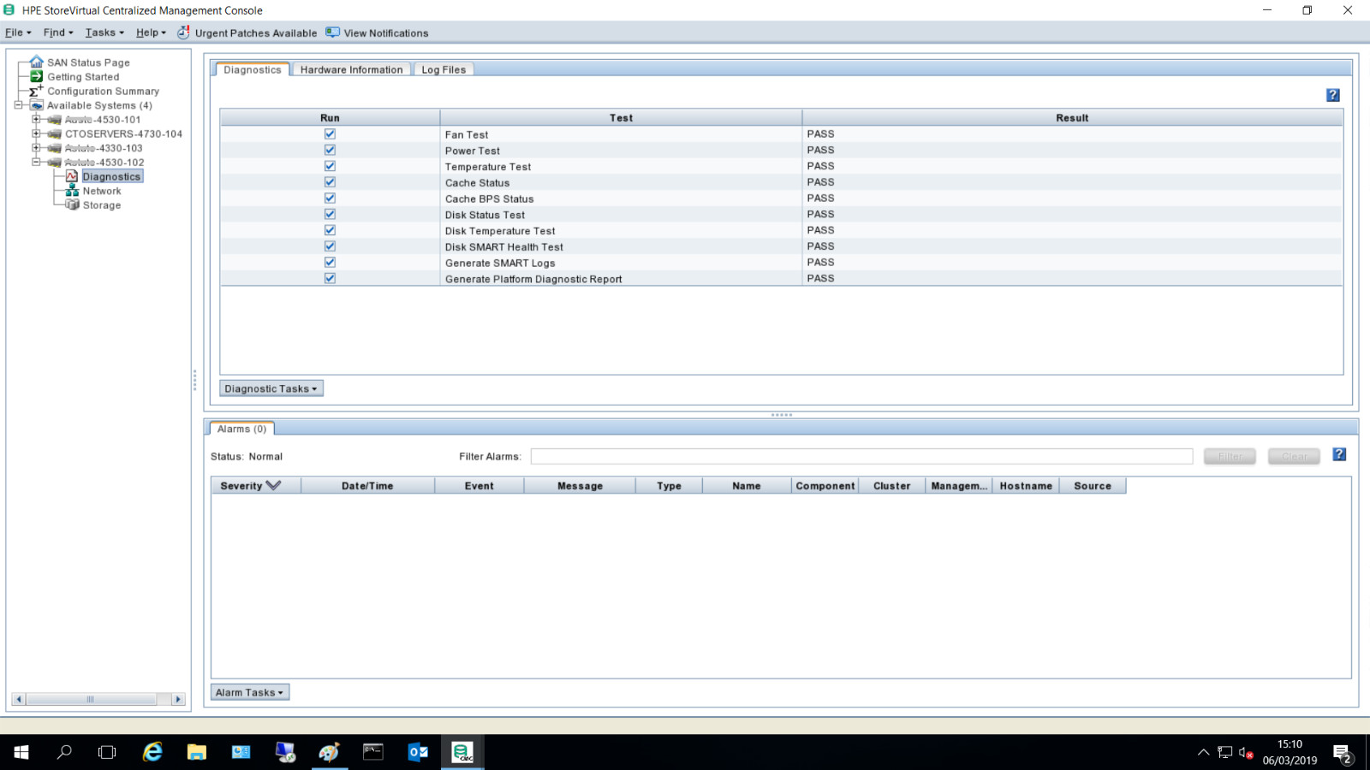Click the Alarms (0) tab

241,429
